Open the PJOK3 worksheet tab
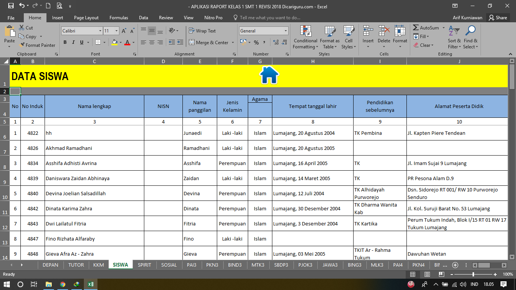The image size is (516, 290). [305, 265]
